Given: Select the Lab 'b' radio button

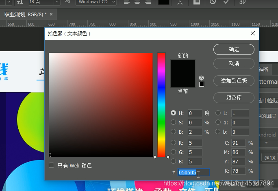Looking at the screenshot, I should point(218,132).
